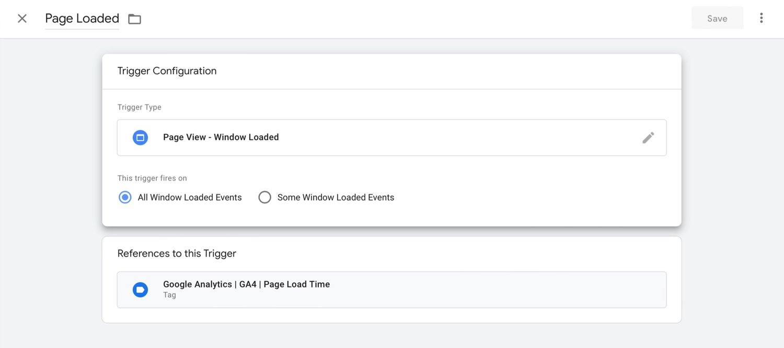
Task: Click the blue Page View trigger type icon
Action: (140, 138)
